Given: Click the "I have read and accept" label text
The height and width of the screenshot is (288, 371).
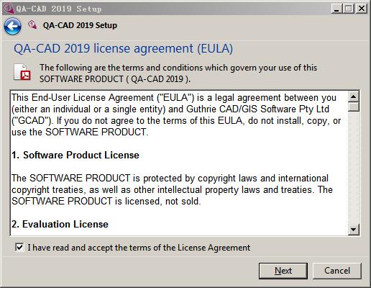Looking at the screenshot, I should point(139,248).
